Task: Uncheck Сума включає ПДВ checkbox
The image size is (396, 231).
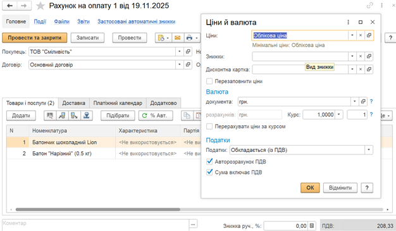Action: tap(209, 172)
